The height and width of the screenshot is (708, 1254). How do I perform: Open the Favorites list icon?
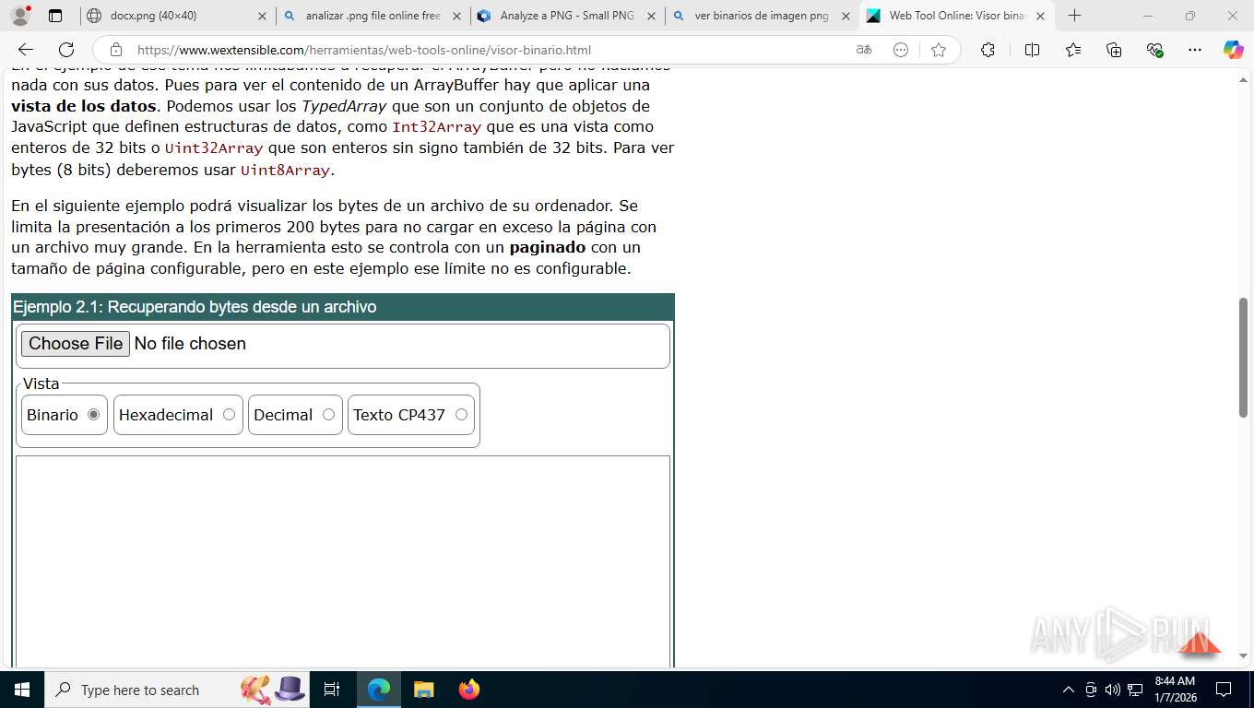tap(1073, 50)
